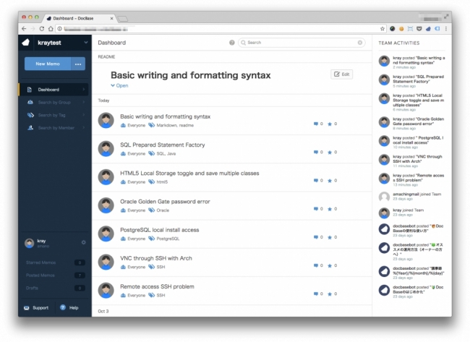Click browser home icon
Image resolution: width=470 pixels, height=342 pixels.
51,29
